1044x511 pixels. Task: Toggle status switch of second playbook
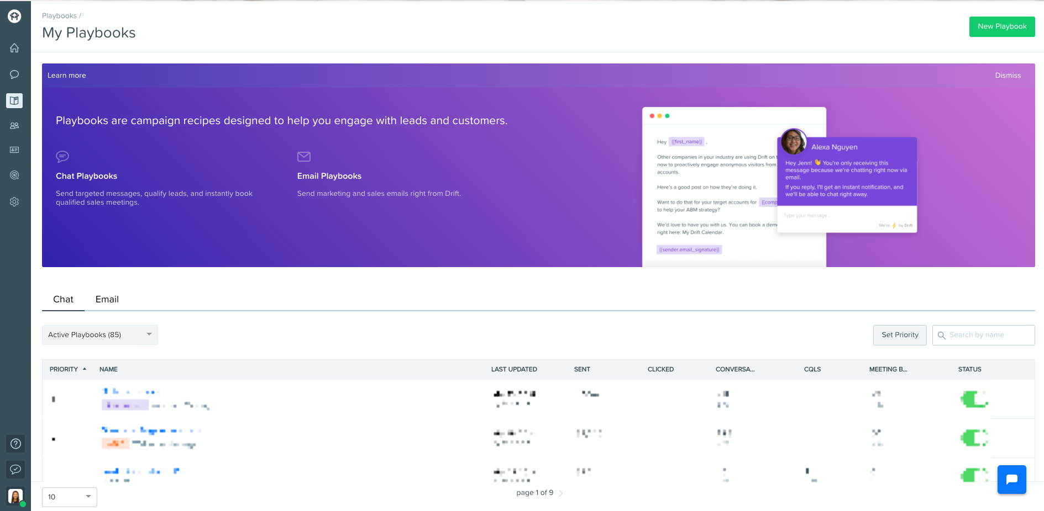(x=974, y=438)
